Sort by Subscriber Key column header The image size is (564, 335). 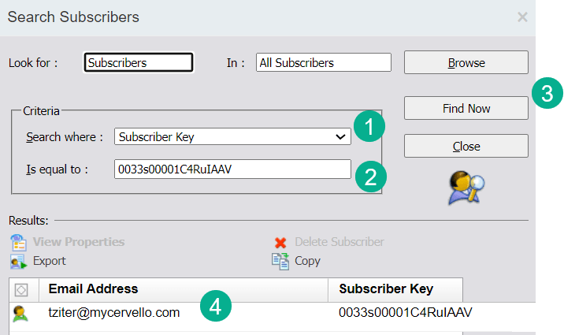(x=395, y=289)
